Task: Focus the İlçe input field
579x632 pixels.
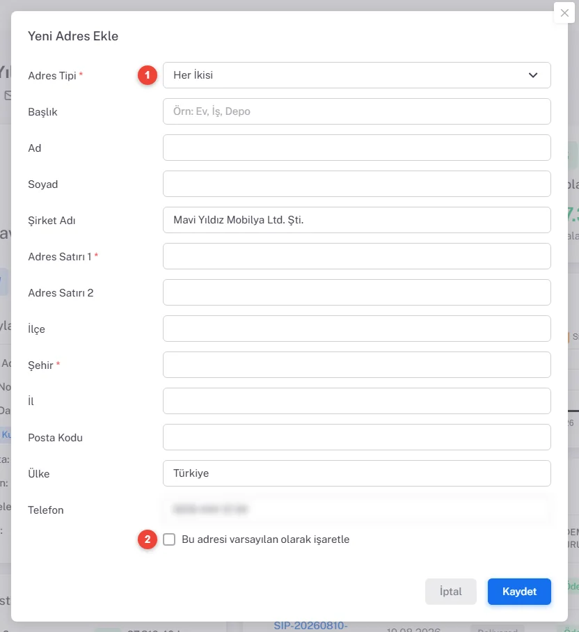Action: tap(356, 329)
